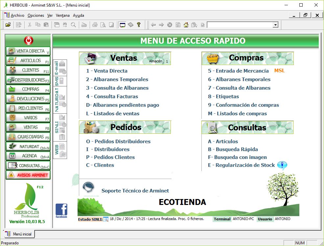Viewport: 324px width, 246px height.
Task: Open COMPRAS F4 sidebar button
Action: pos(28,89)
